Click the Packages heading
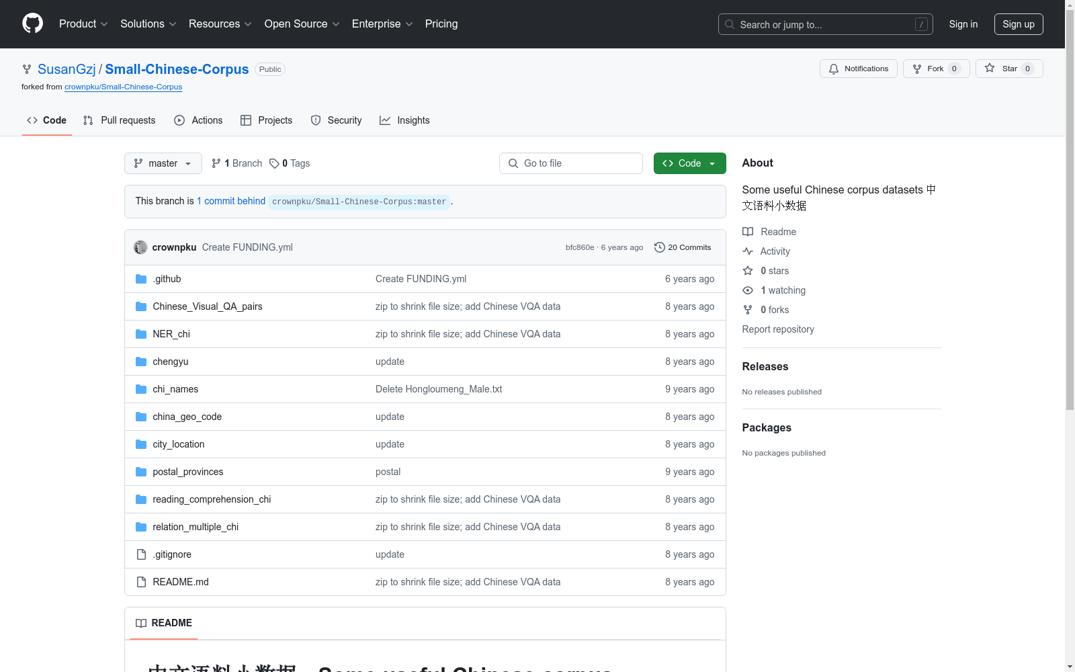Viewport: 1075px width, 672px height. pos(767,427)
